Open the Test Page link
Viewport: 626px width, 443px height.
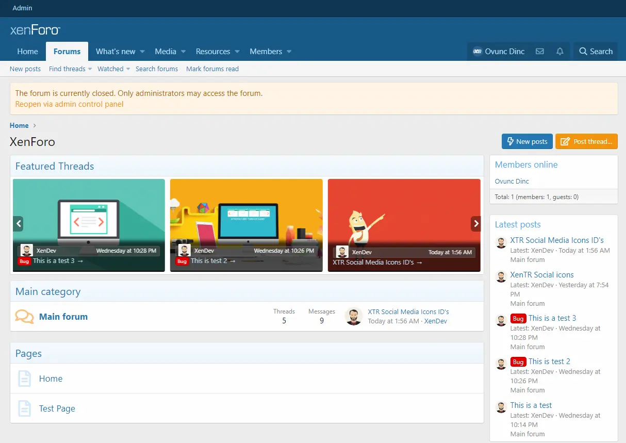click(x=57, y=408)
